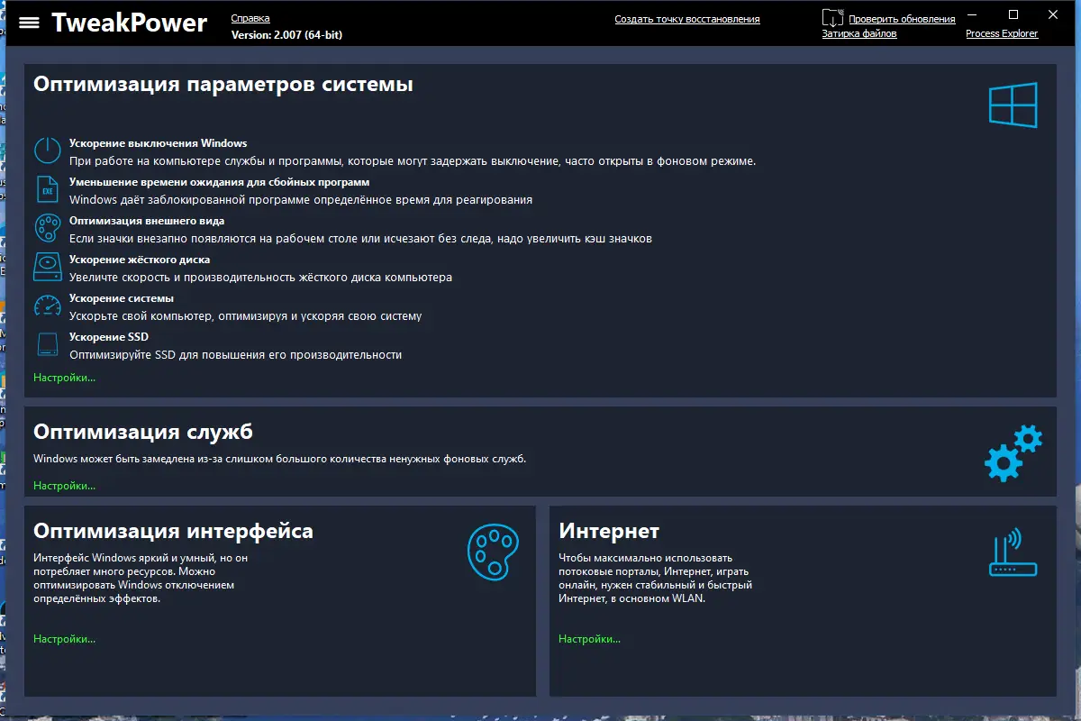
Task: Open the hamburger menu next to TweakPower
Action: click(x=30, y=23)
